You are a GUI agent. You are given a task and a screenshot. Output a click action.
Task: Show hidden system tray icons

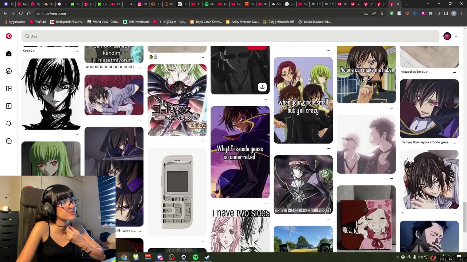[397, 257]
